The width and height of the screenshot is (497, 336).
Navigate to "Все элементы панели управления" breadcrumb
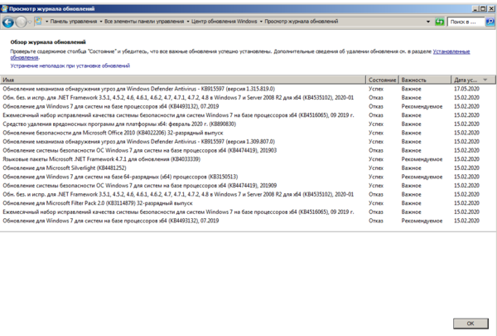[144, 22]
